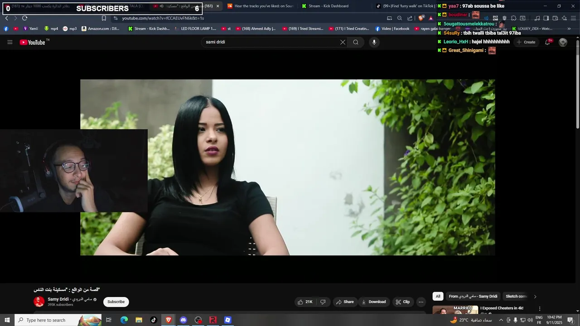Subscribe to Samy Dridi channel
580x326 pixels.
tap(116, 302)
